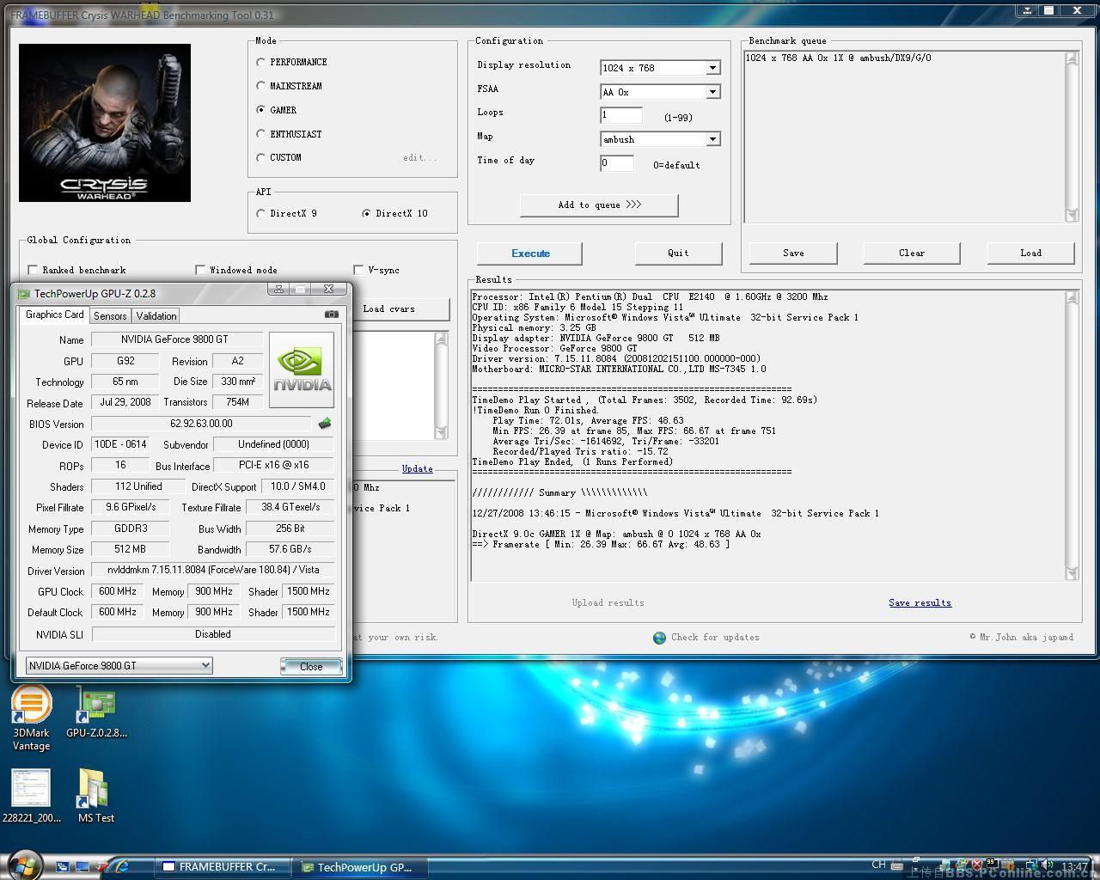1100x880 pixels.
Task: Click the NVIDIA logo in GPU-Z
Action: click(x=301, y=370)
